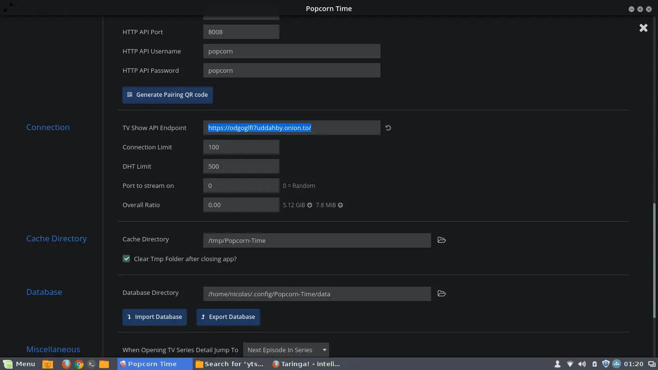658x370 pixels.
Task: Click the 5.12 GiB downloaded value
Action: pyautogui.click(x=294, y=205)
